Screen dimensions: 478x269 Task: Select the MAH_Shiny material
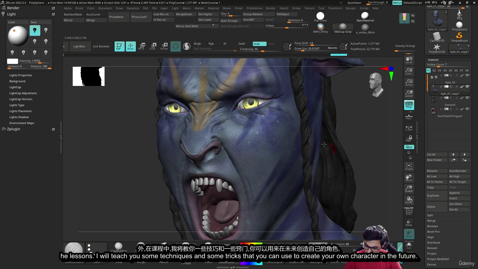click(x=320, y=28)
